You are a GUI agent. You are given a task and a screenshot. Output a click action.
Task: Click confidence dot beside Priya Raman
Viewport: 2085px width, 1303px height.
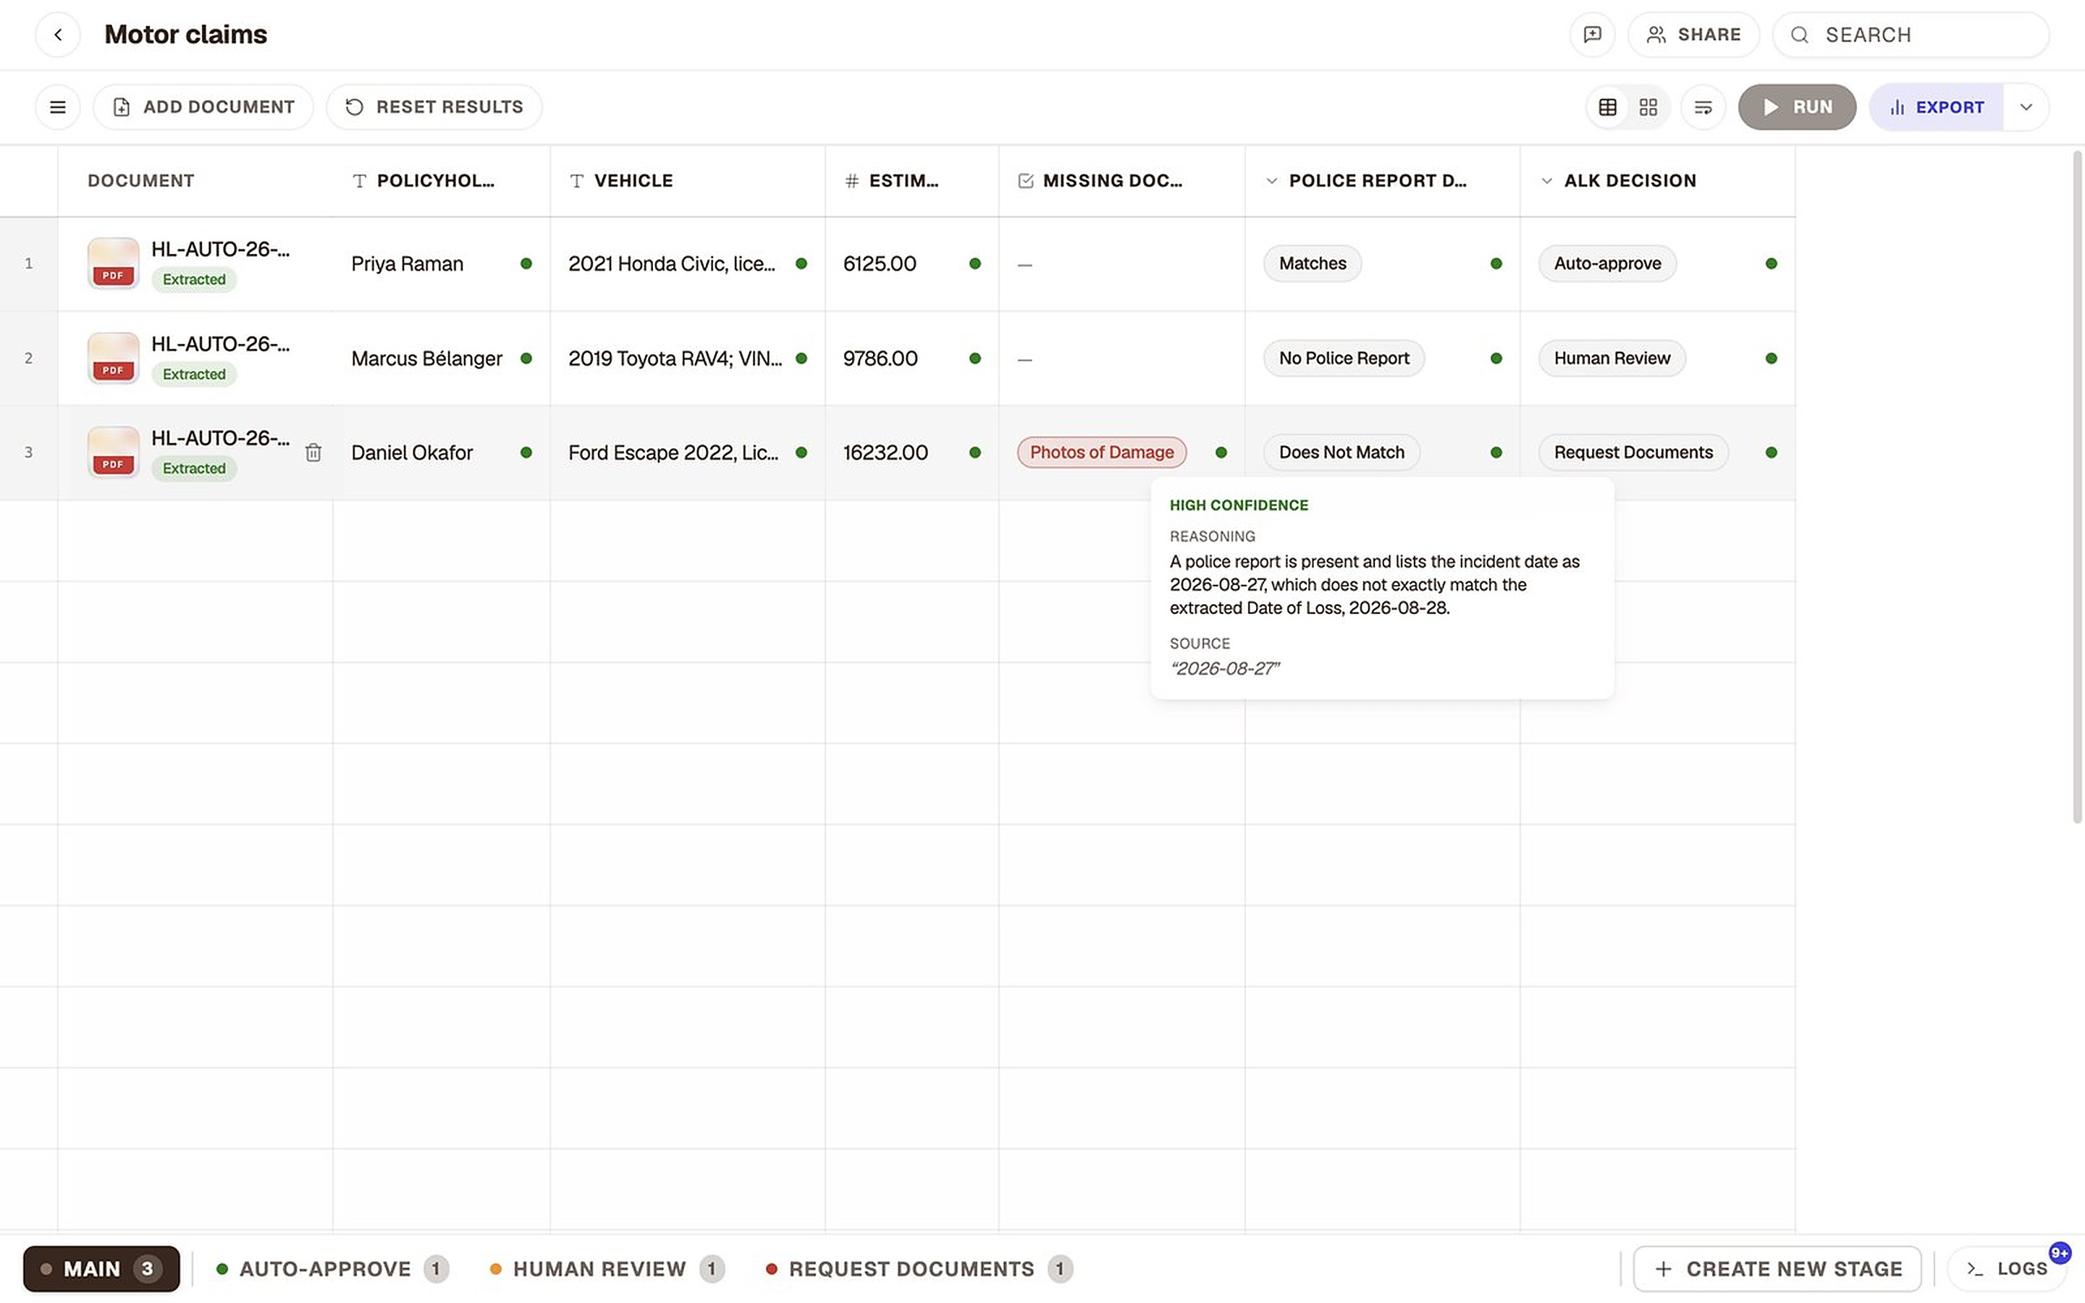coord(526,263)
